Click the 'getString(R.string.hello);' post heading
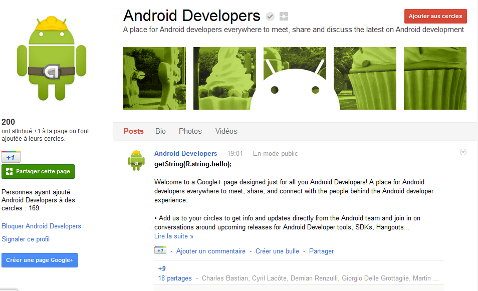 click(x=193, y=164)
